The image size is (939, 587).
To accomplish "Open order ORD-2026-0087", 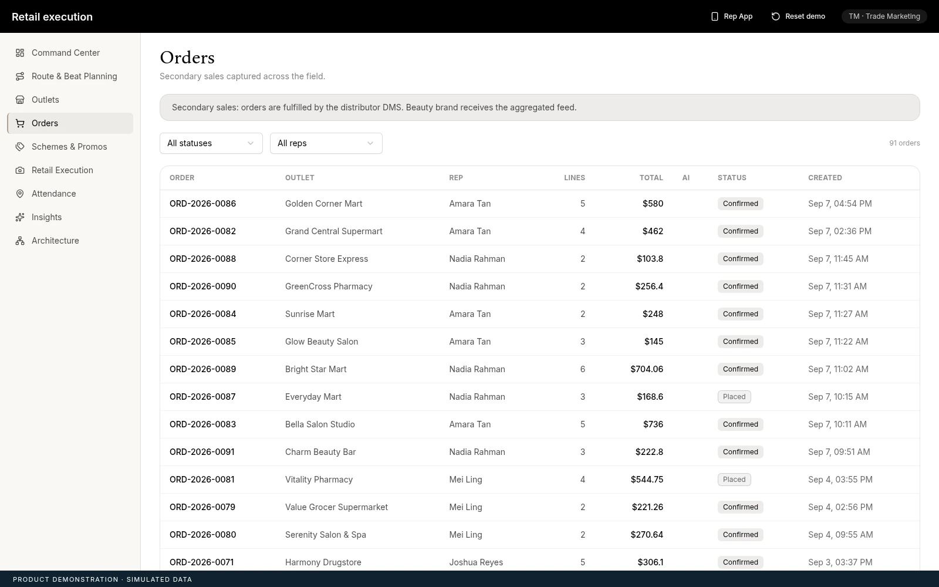I will pyautogui.click(x=202, y=397).
